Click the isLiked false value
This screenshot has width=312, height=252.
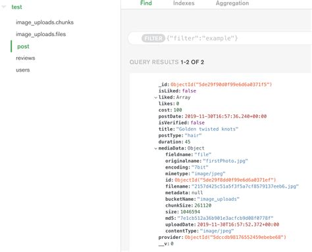189,91
